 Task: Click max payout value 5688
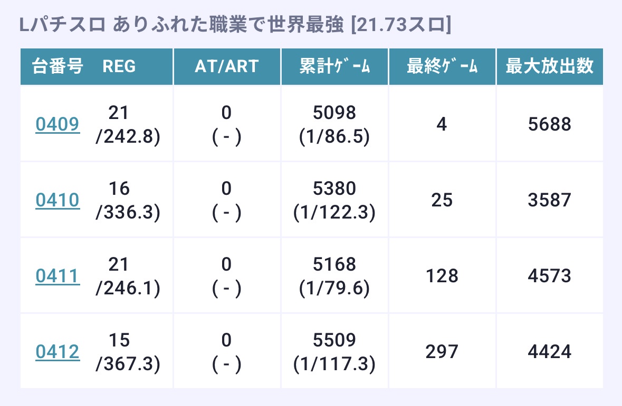point(550,124)
